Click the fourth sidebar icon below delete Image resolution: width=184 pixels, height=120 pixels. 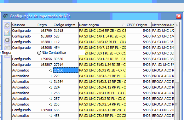7,47
